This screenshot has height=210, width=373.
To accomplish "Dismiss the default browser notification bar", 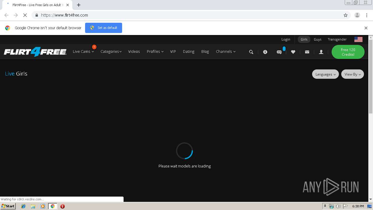I will point(366,28).
